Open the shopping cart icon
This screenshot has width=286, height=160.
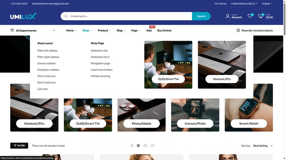(x=261, y=16)
